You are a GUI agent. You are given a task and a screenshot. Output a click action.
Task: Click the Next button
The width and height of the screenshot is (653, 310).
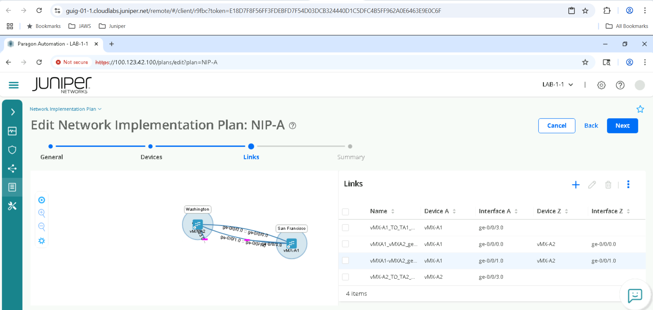pos(622,126)
